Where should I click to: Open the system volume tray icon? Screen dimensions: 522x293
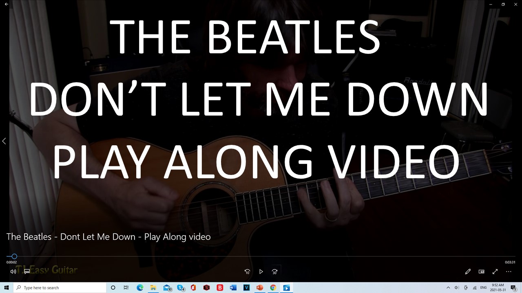[x=457, y=288]
